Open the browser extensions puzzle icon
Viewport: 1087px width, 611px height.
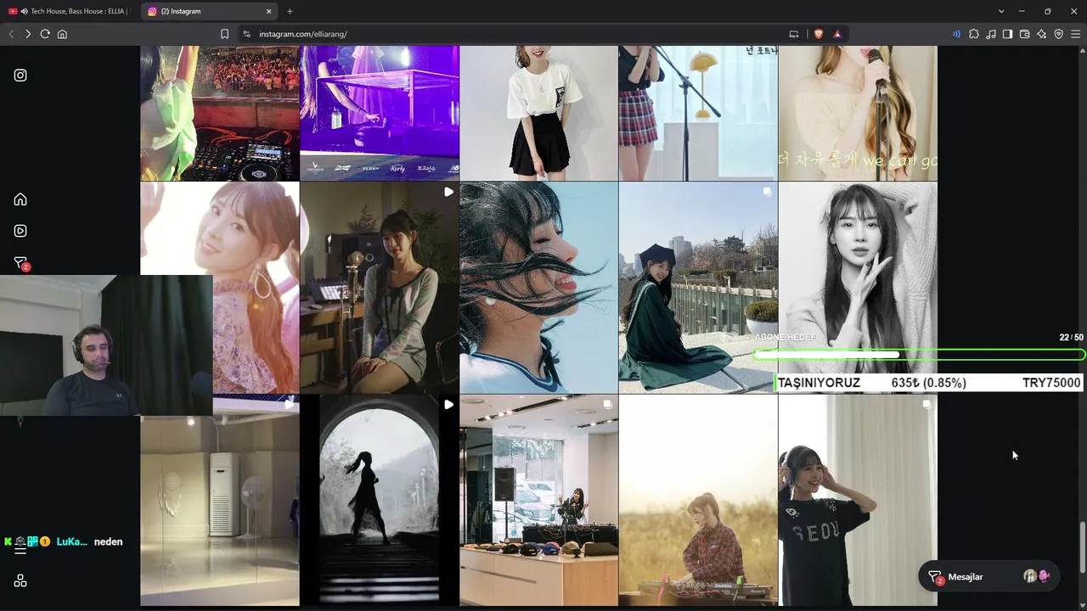pos(974,34)
